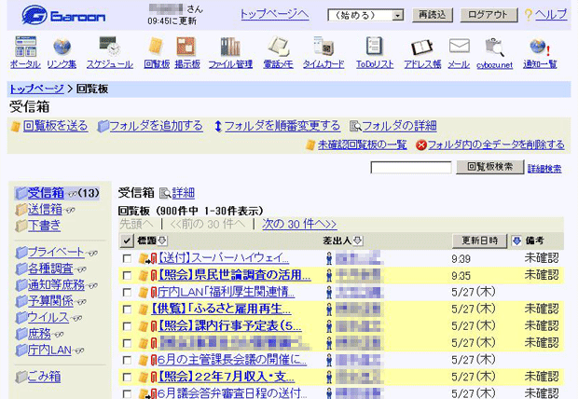This screenshot has height=399, width=578.
Task: Go to 次の 30 件へ>> page link
Action: (x=299, y=224)
